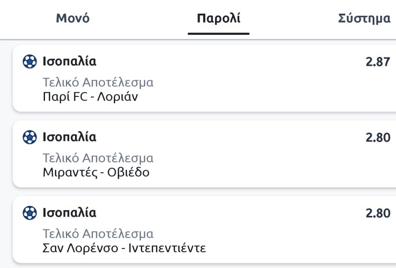Open the Σαν Λορένσο - Ιντεπεντιέντε match
Viewport: 396px width, 268px height.
pyautogui.click(x=125, y=248)
